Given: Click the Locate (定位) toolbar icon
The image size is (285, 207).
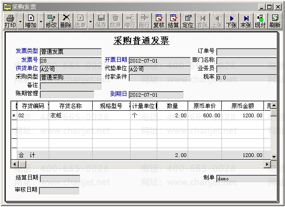Looking at the screenshot, I should [x=188, y=21].
